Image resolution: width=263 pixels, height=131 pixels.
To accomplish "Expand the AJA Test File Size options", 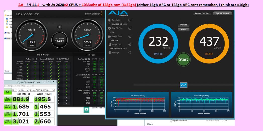I will coord(130,28).
